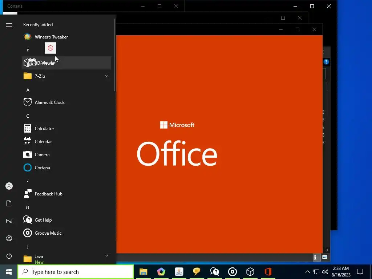Open Cortana from the app list
Viewport: 372px width, 279px height.
[x=66, y=167]
